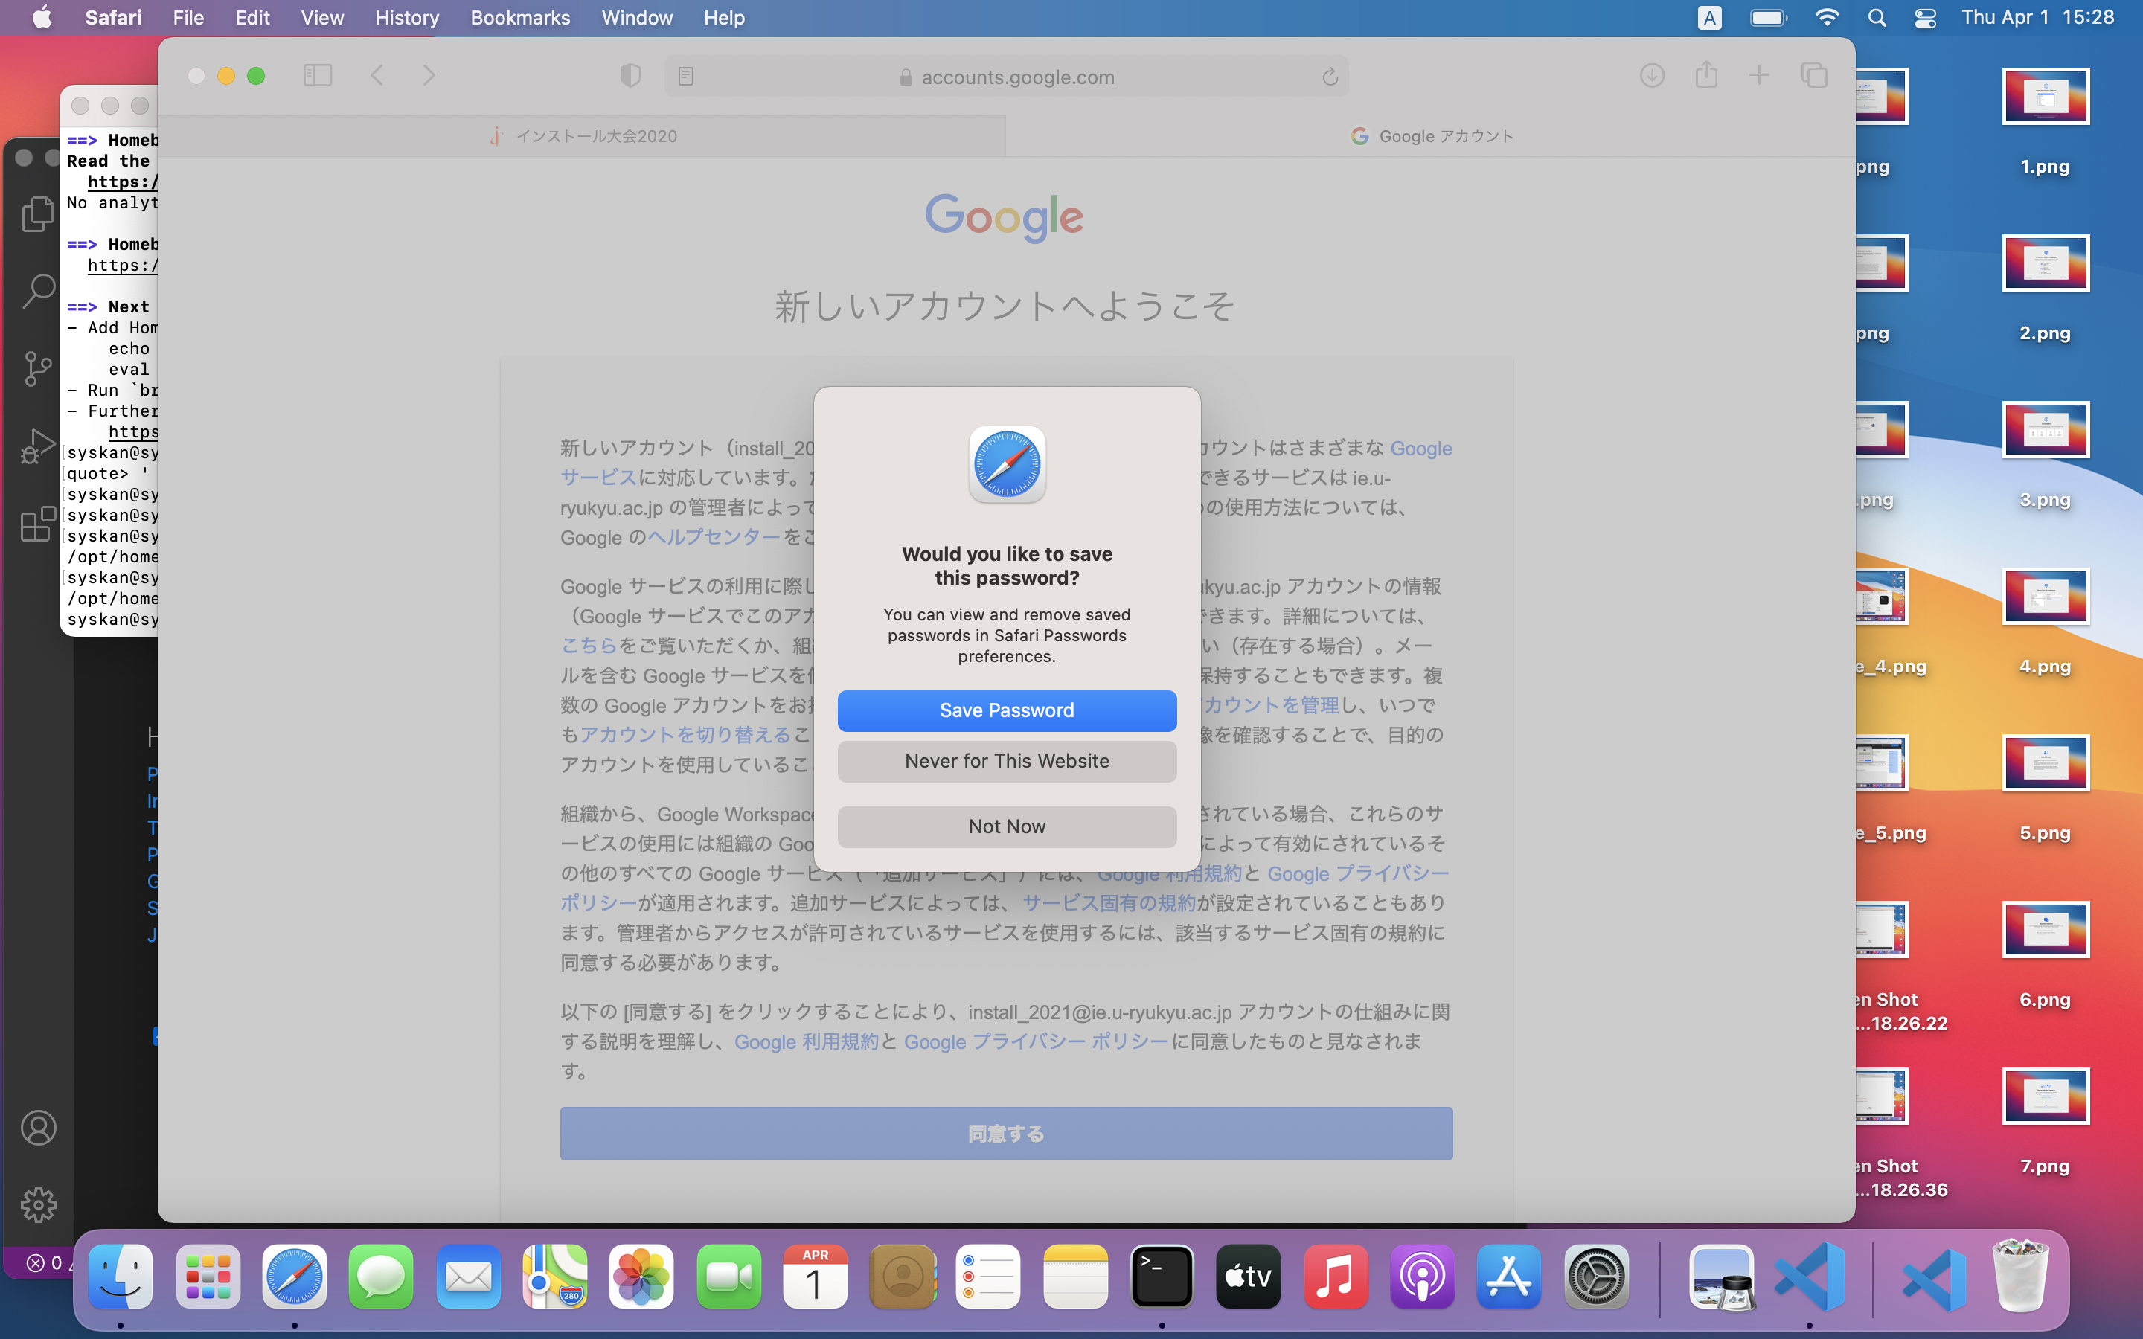
Task: Open the Reader view icon in address bar
Action: pyautogui.click(x=685, y=77)
